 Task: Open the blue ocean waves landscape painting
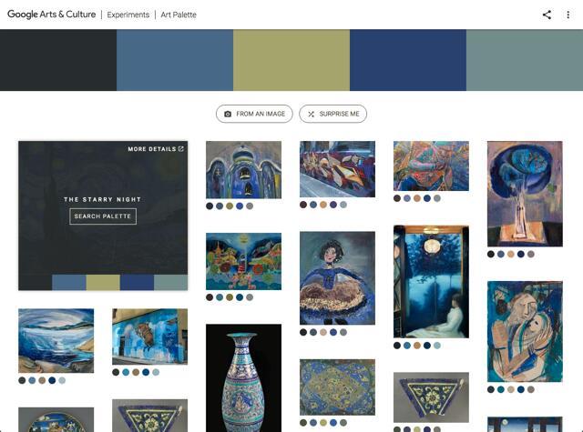56,341
